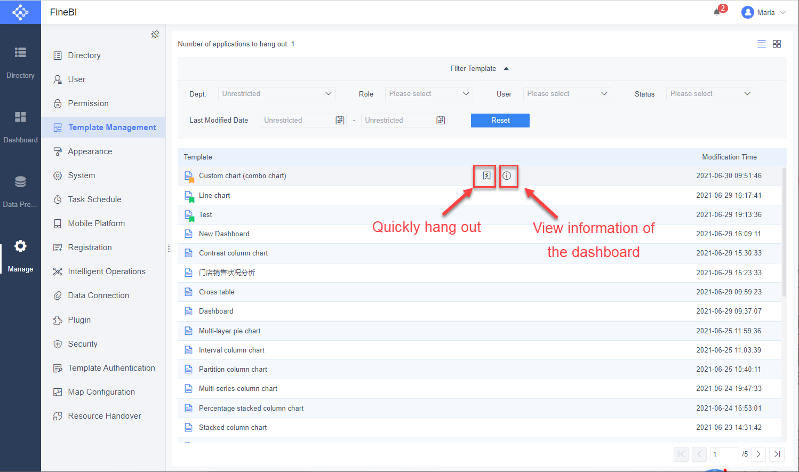Switch to list view
Viewport: 799px width, 472px height.
coord(761,44)
